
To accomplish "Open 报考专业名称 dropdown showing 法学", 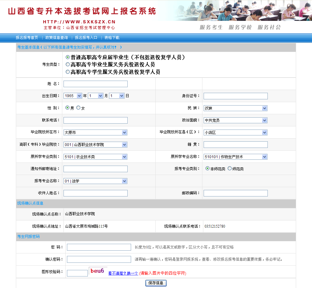I will pyautogui.click(x=95, y=181).
